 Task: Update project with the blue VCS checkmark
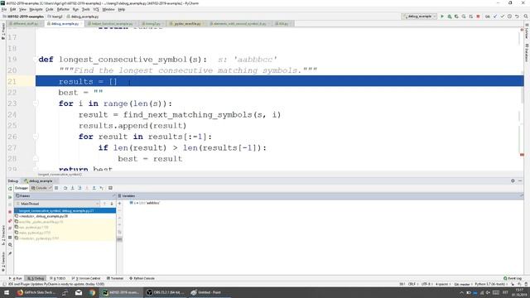(x=495, y=17)
